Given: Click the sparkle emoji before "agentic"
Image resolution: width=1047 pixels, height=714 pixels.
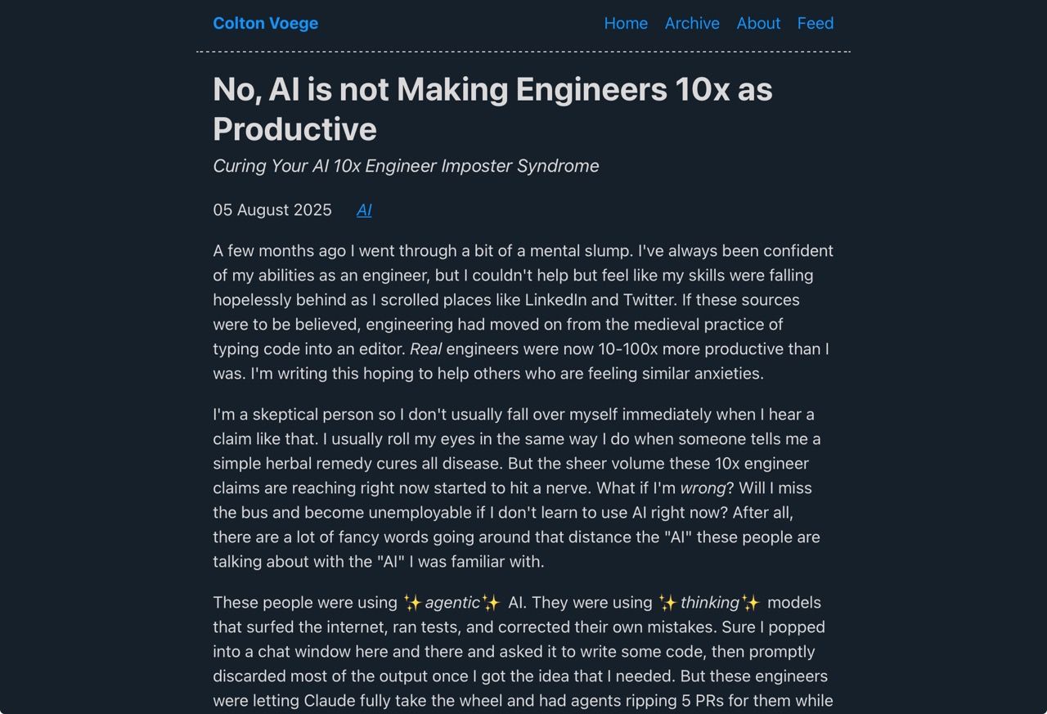Looking at the screenshot, I should click(x=412, y=603).
